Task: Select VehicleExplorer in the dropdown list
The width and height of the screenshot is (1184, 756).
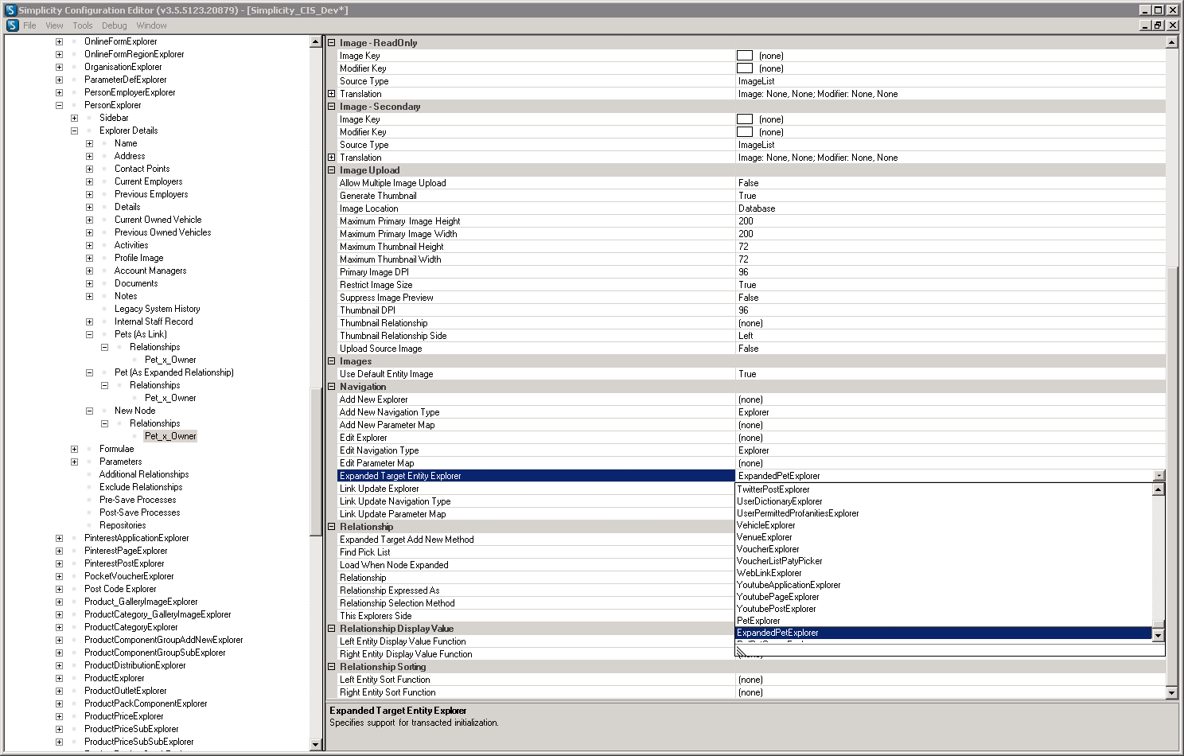Action: 765,525
